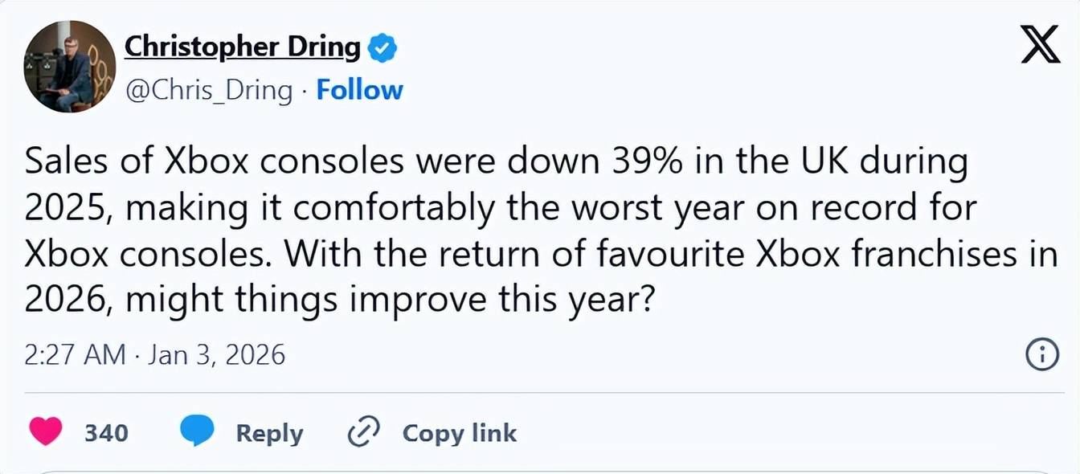1080x474 pixels.
Task: Click the Follow button for @Chris_Dring
Action: pyautogui.click(x=360, y=90)
